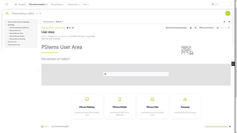This screenshot has width=237, height=133.
Task: Save page as favorite with star icon
Action: pyautogui.click(x=191, y=28)
